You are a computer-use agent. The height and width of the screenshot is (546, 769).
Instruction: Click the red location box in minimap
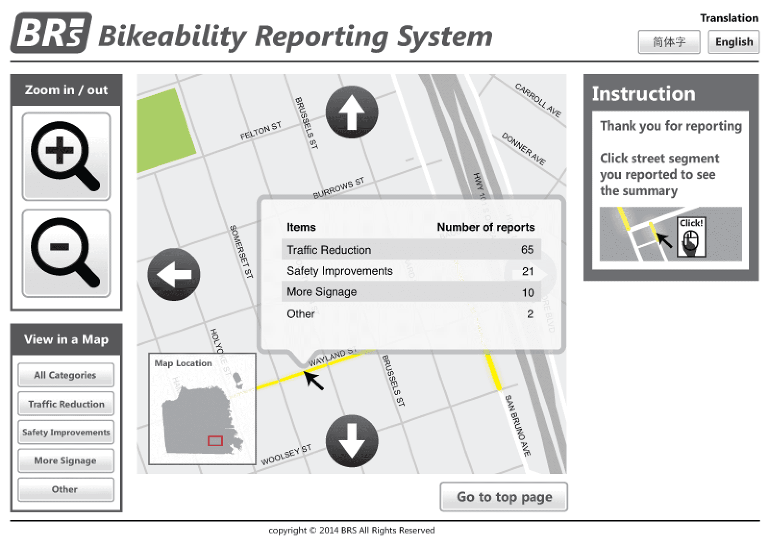[x=215, y=441]
